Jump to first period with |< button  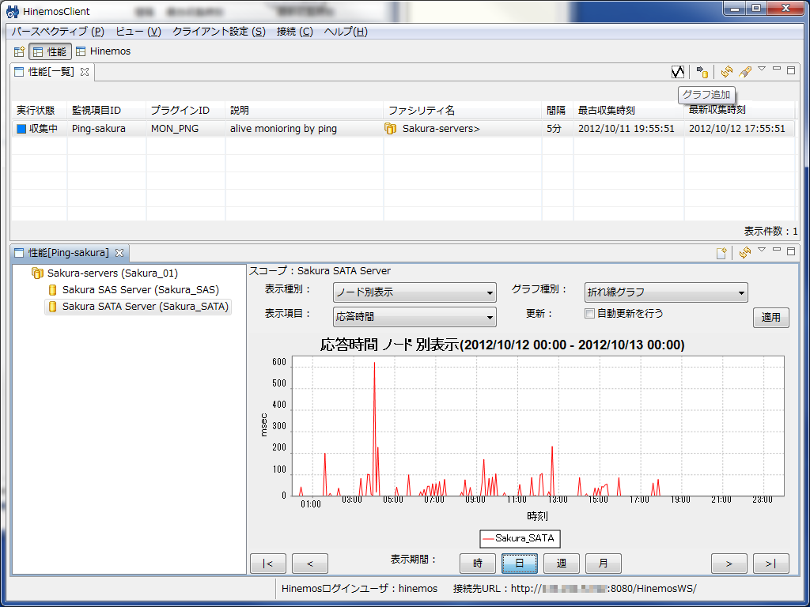pos(267,564)
